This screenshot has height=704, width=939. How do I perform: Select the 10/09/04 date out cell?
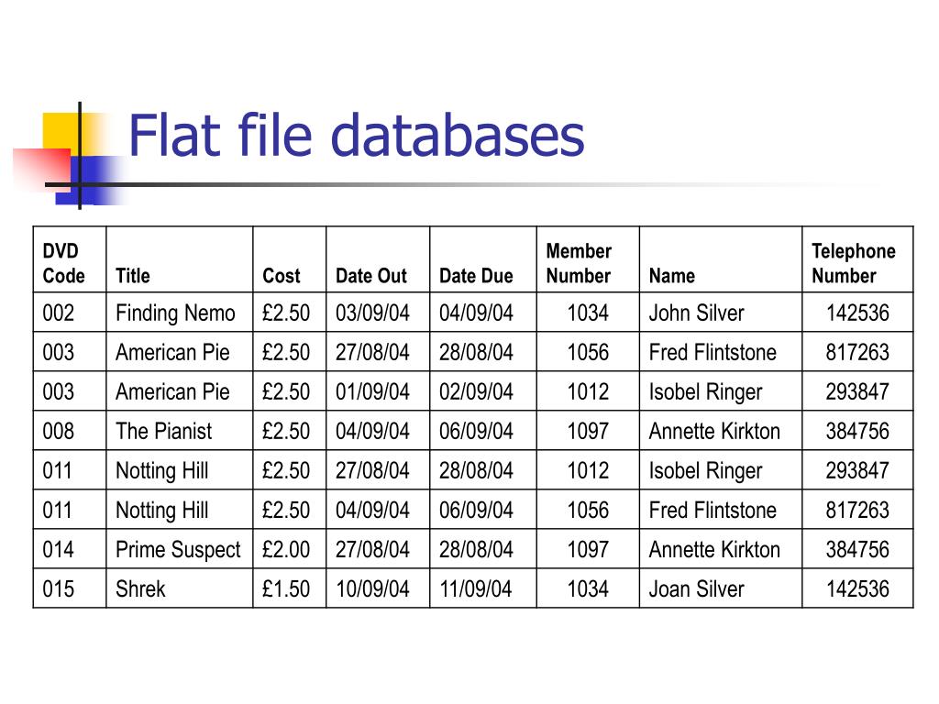click(x=378, y=588)
